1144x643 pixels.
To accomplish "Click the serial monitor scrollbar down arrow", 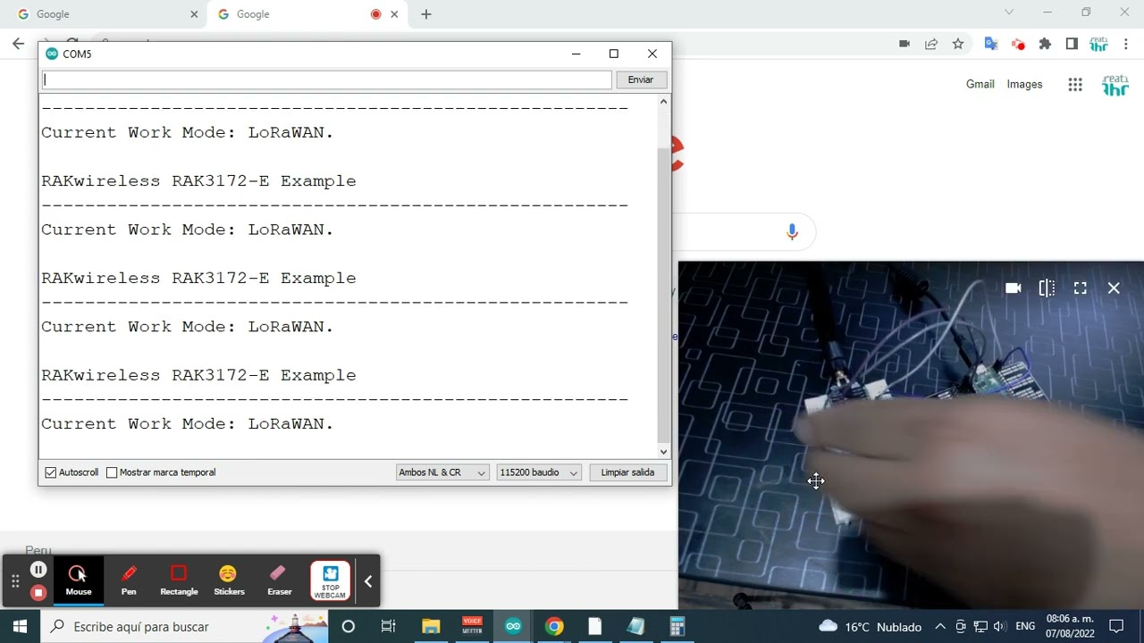I will (x=663, y=452).
